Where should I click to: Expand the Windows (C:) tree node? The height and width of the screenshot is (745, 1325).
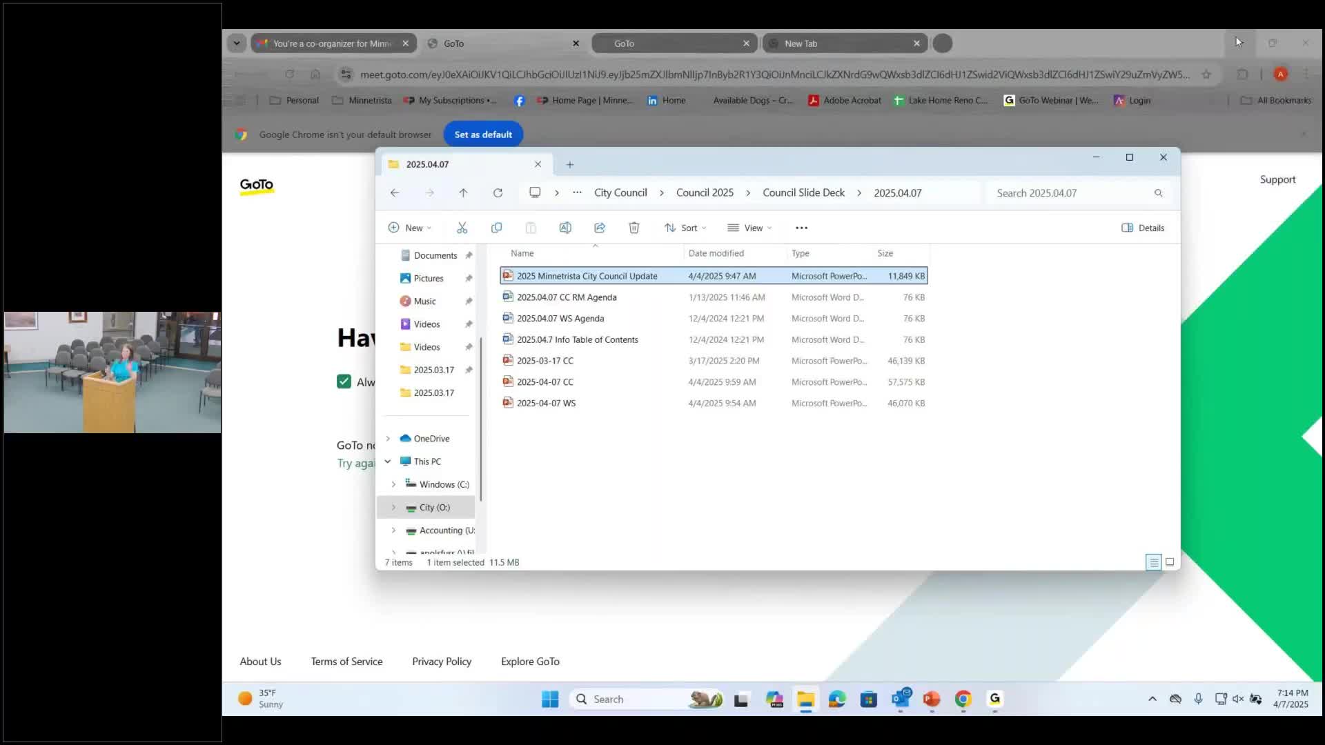[393, 484]
